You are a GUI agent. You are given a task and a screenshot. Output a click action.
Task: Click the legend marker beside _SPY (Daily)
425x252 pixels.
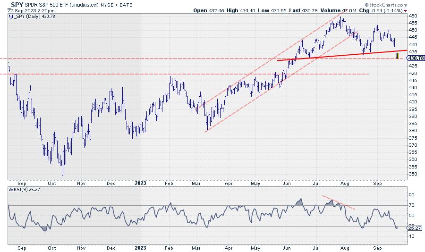[10, 16]
